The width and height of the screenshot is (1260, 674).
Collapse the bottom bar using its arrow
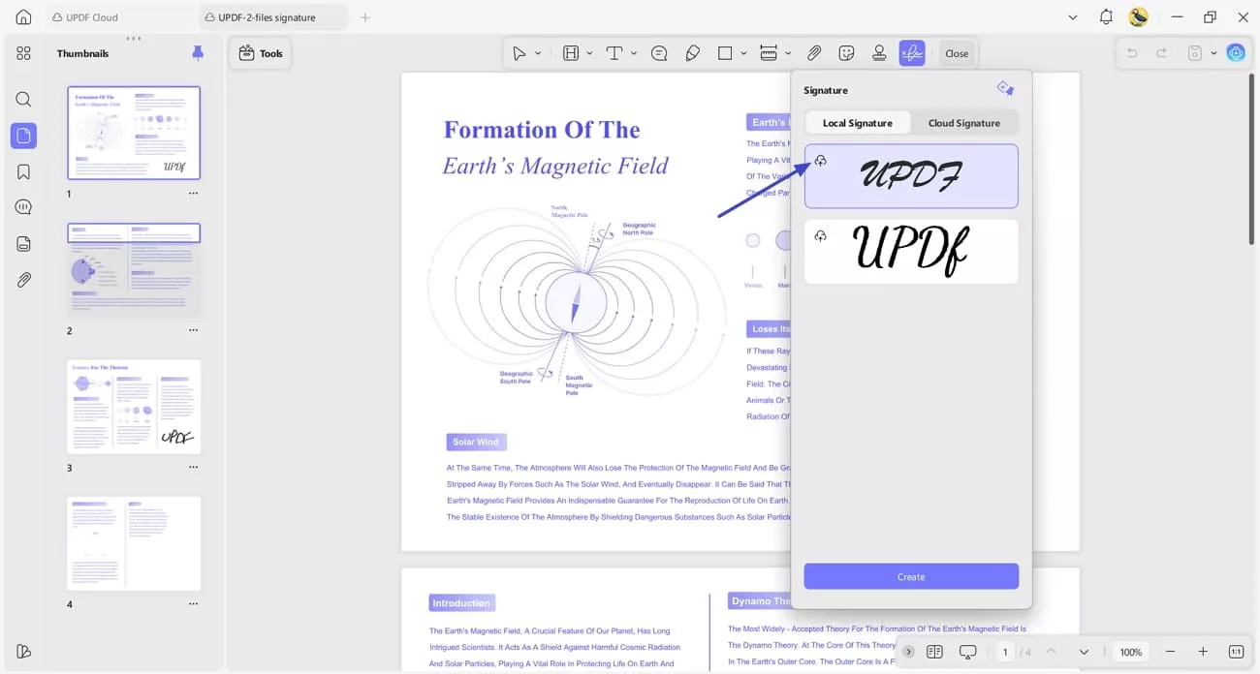(x=908, y=652)
